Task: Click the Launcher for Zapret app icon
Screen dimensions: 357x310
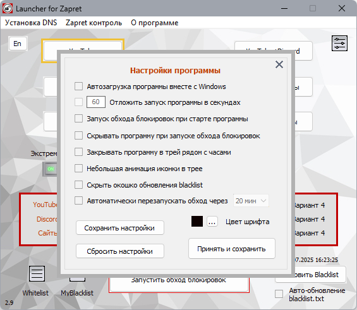Action: pyautogui.click(x=8, y=9)
